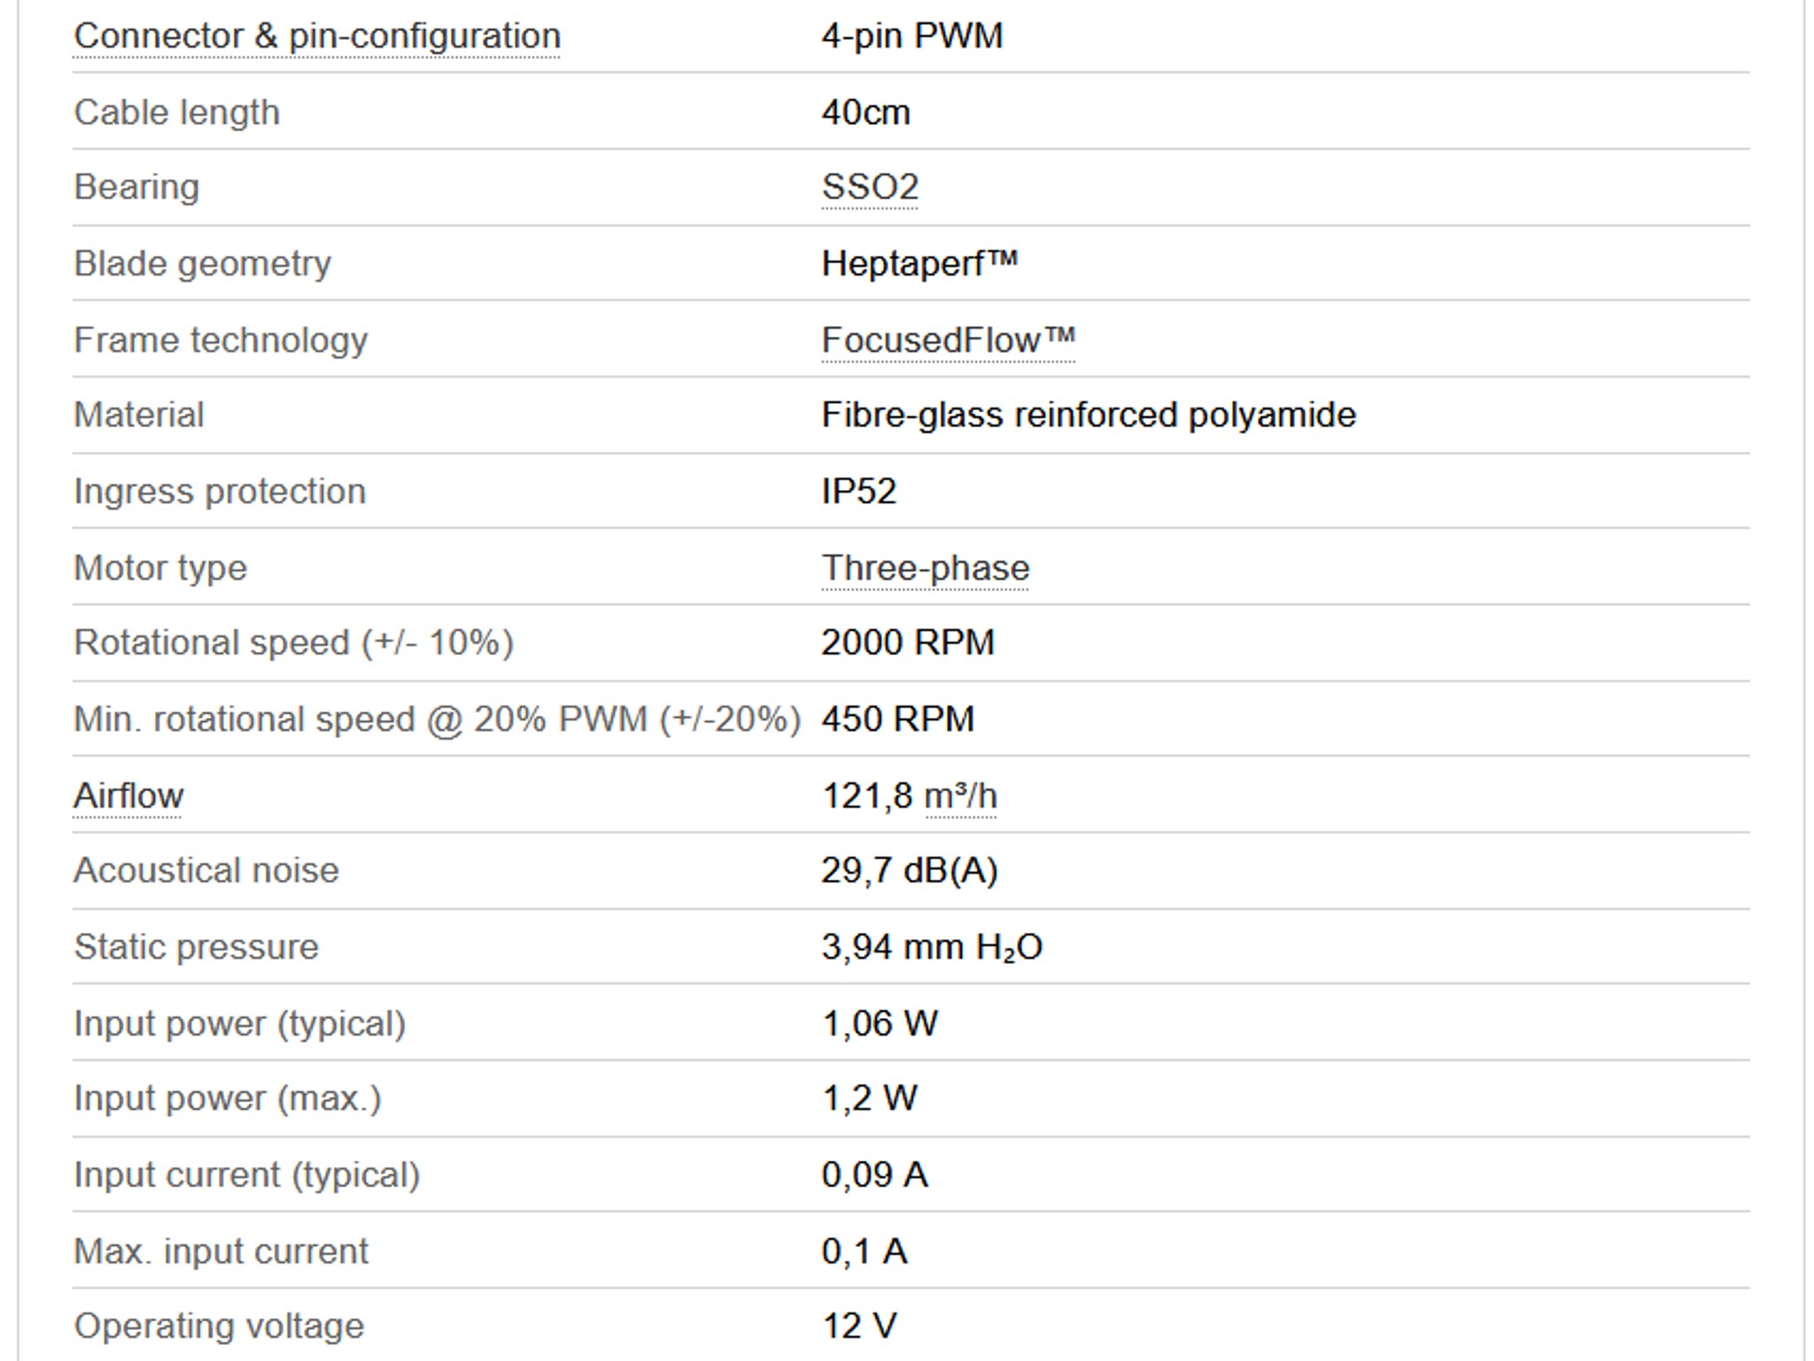Select the 4-pin PWM value text
This screenshot has width=1814, height=1361.
click(x=912, y=36)
